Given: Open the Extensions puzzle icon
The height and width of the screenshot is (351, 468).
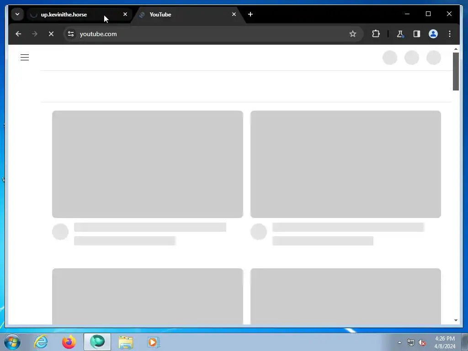Looking at the screenshot, I should point(376,34).
